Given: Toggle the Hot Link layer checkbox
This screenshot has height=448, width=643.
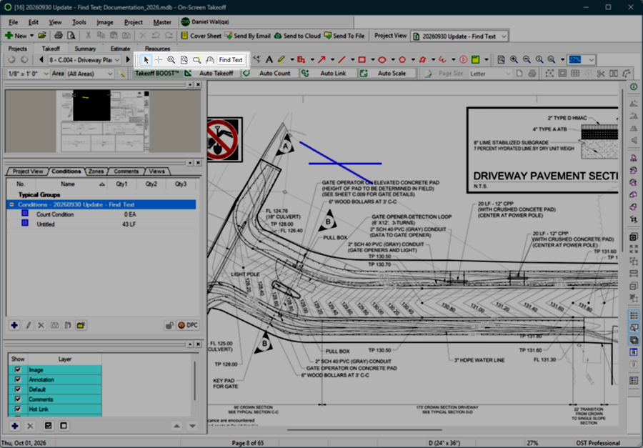Looking at the screenshot, I should pos(18,409).
